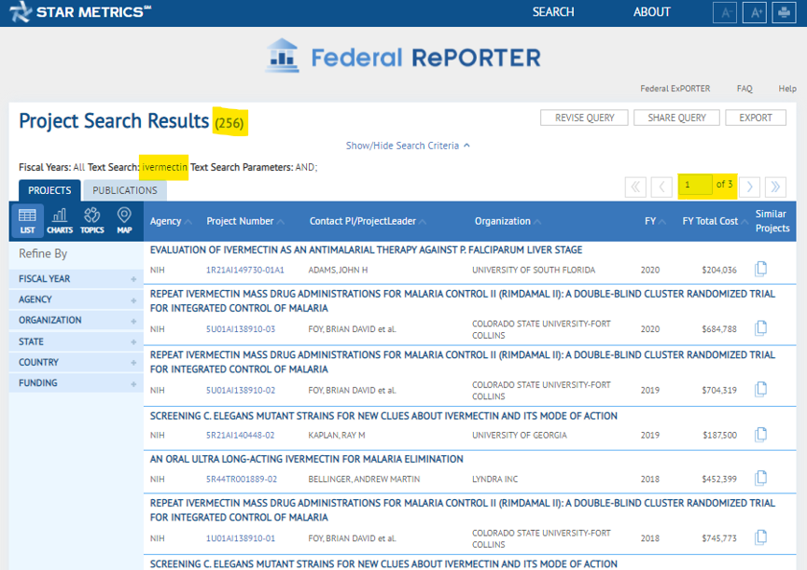View similar projects for 5U01AI138910-02
807x570 pixels.
point(760,389)
